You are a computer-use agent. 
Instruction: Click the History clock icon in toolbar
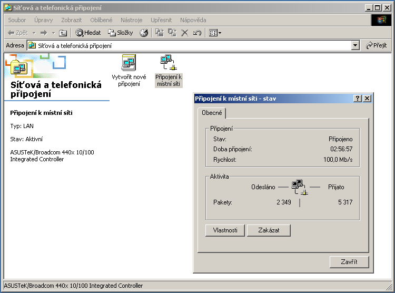[x=144, y=33]
